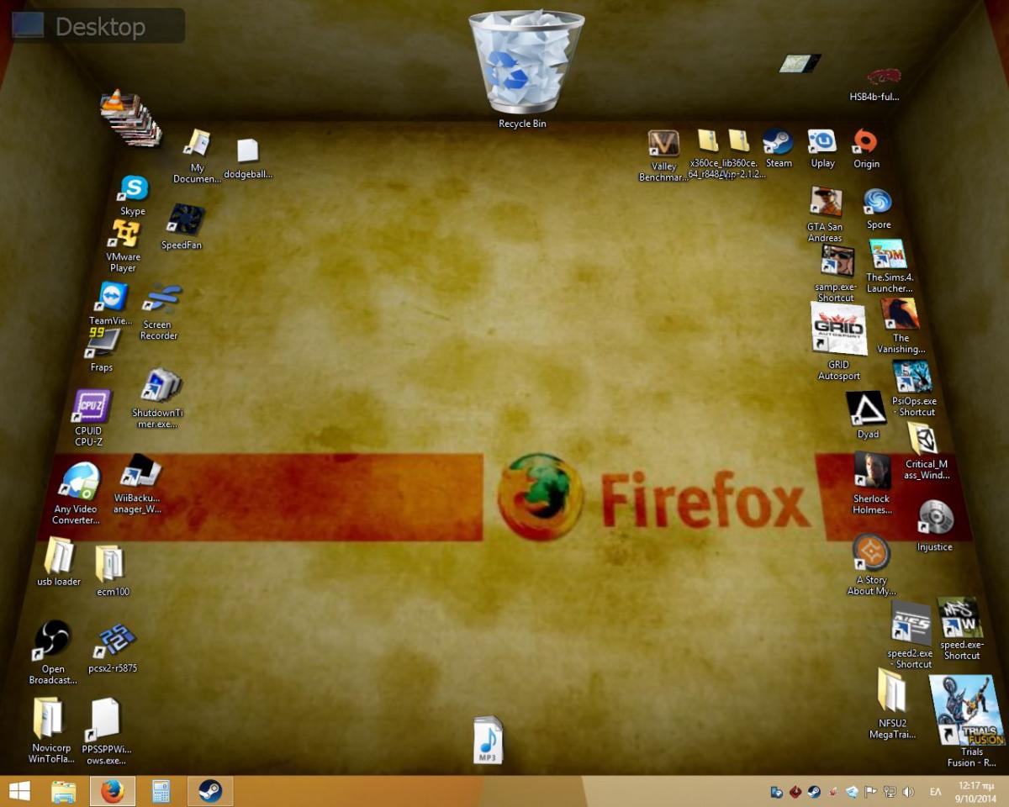Open Critical_Mass_Windows Unity shortcut
Image resolution: width=1009 pixels, height=807 pixels.
point(924,438)
